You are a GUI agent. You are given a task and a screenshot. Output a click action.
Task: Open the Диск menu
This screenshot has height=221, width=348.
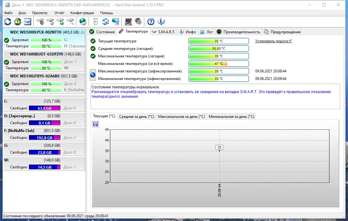(22, 13)
